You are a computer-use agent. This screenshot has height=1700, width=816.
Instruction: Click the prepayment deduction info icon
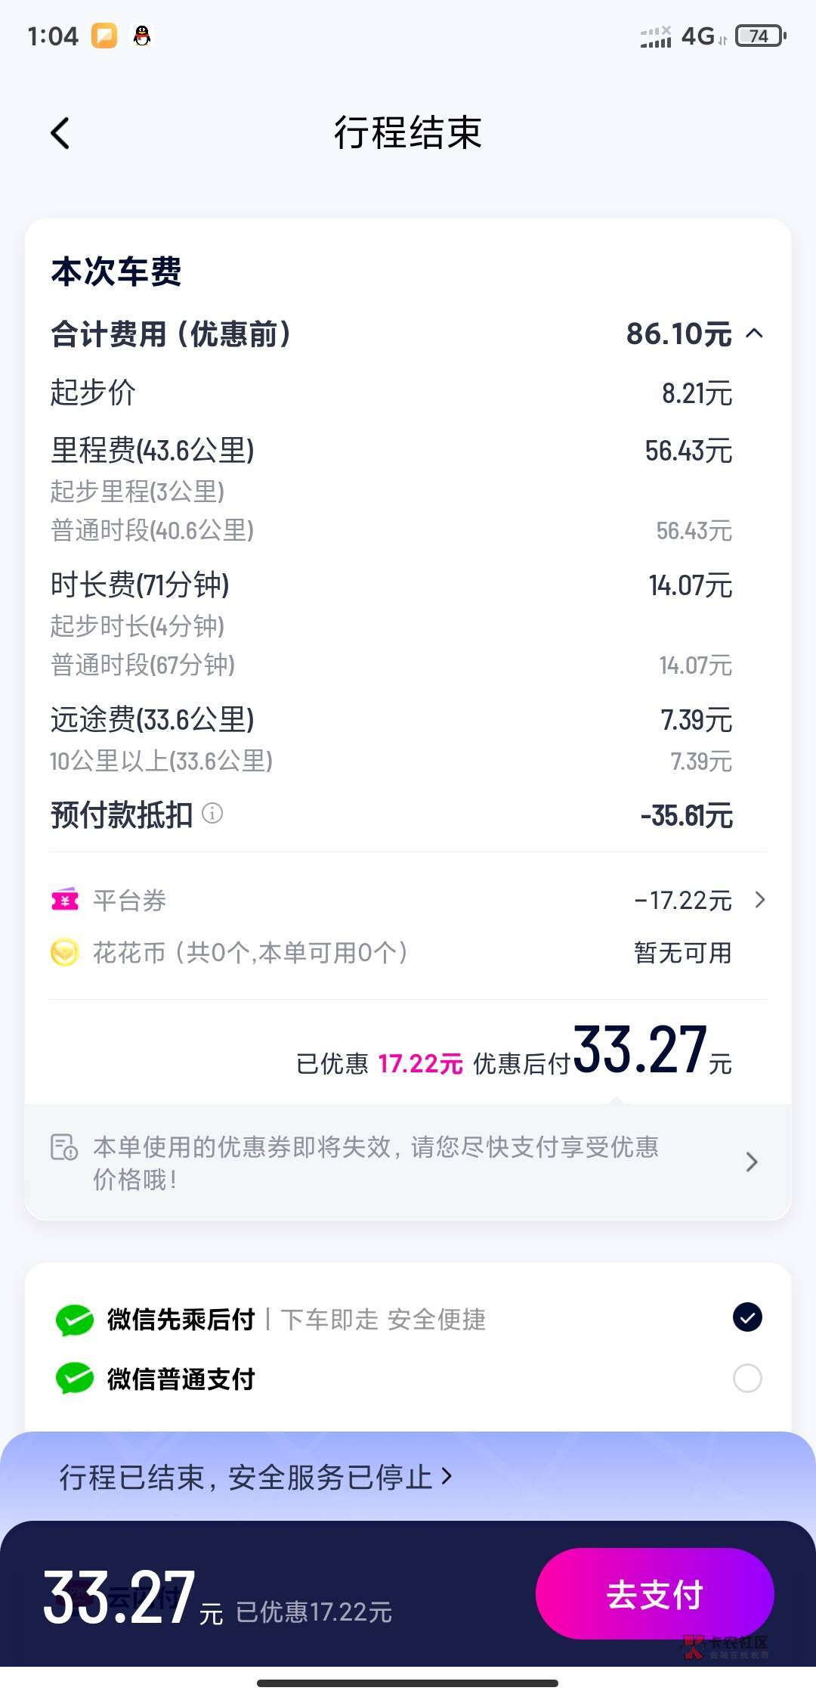point(212,814)
